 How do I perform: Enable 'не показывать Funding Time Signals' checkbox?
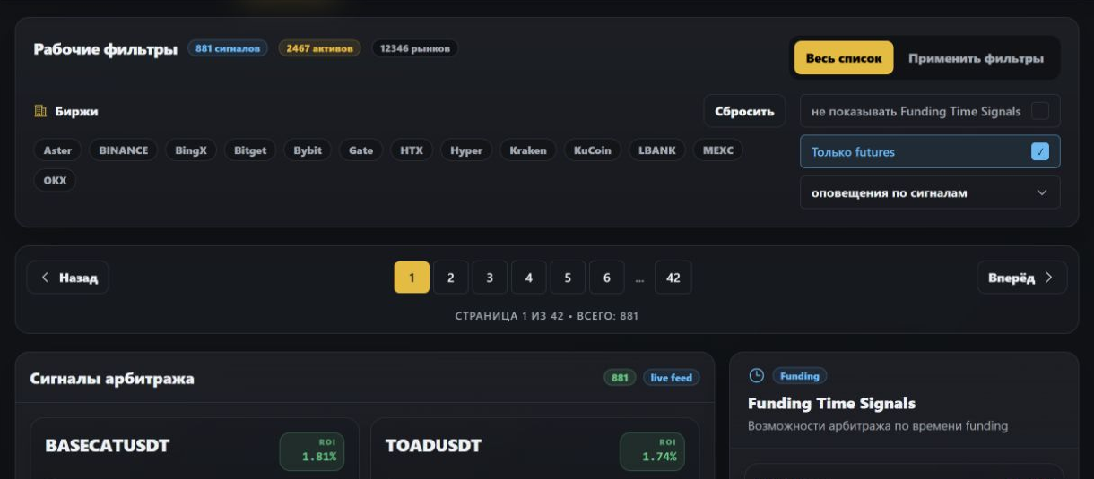1039,111
